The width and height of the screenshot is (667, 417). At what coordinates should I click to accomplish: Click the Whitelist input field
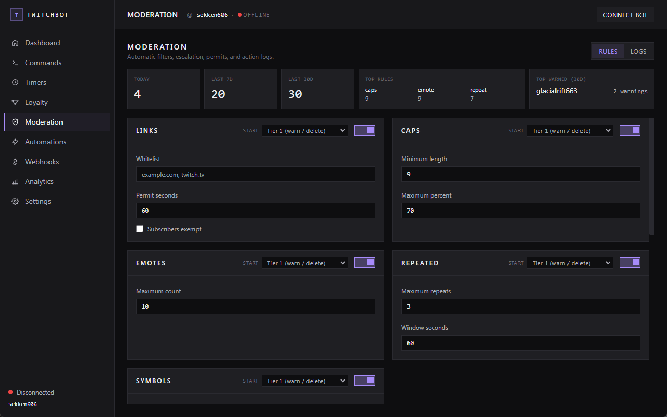255,174
